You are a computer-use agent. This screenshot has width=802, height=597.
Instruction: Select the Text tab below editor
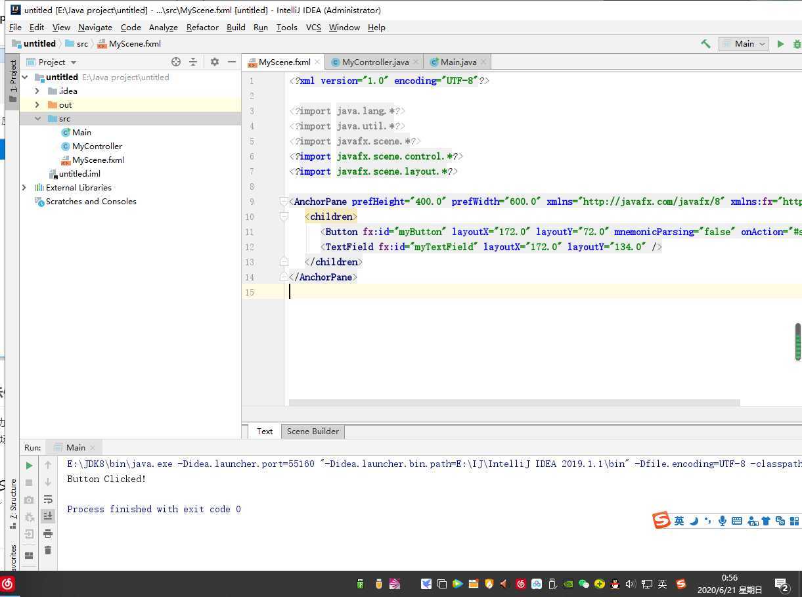(x=265, y=431)
